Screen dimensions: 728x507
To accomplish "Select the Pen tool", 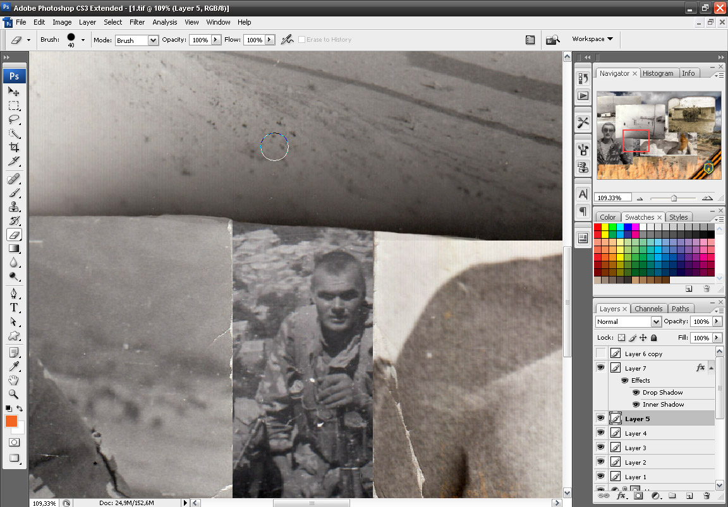I will pos(14,294).
